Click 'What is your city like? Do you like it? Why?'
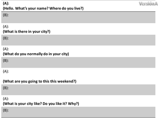 pos(41,104)
